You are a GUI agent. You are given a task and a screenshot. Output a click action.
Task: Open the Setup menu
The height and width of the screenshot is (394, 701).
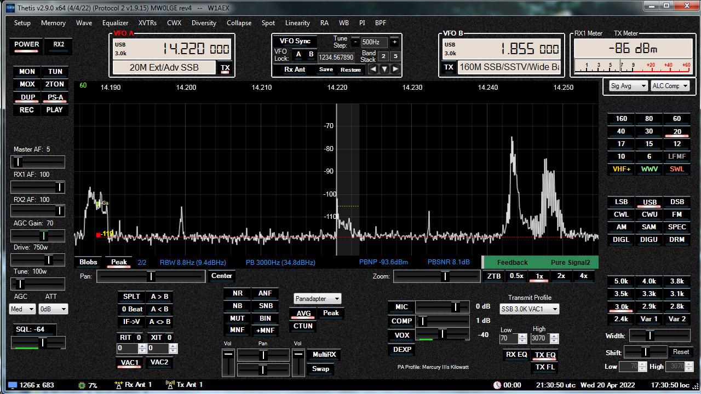[x=22, y=23]
